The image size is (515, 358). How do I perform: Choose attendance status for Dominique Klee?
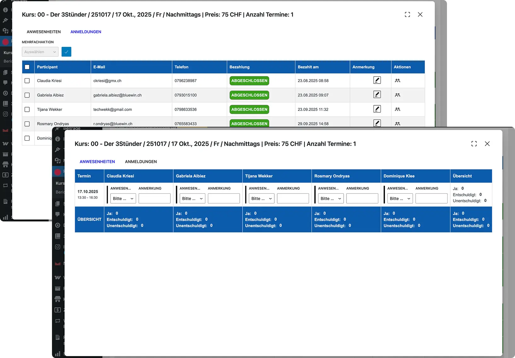400,198
